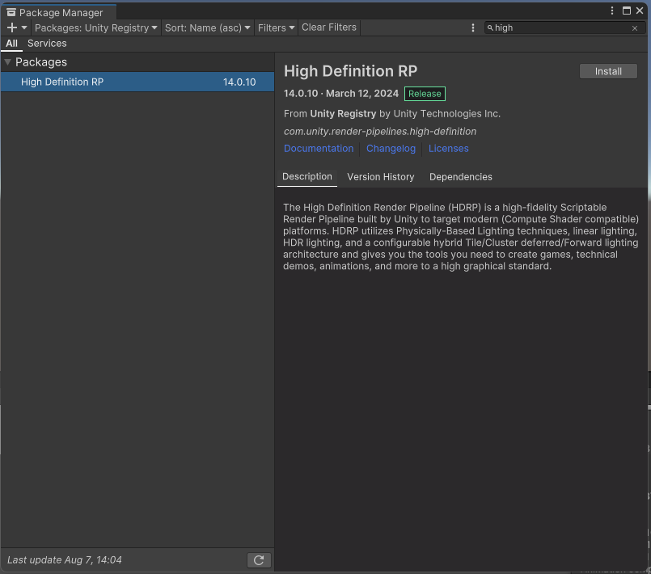Show the Dependencies tab
651x574 pixels.
tap(460, 177)
